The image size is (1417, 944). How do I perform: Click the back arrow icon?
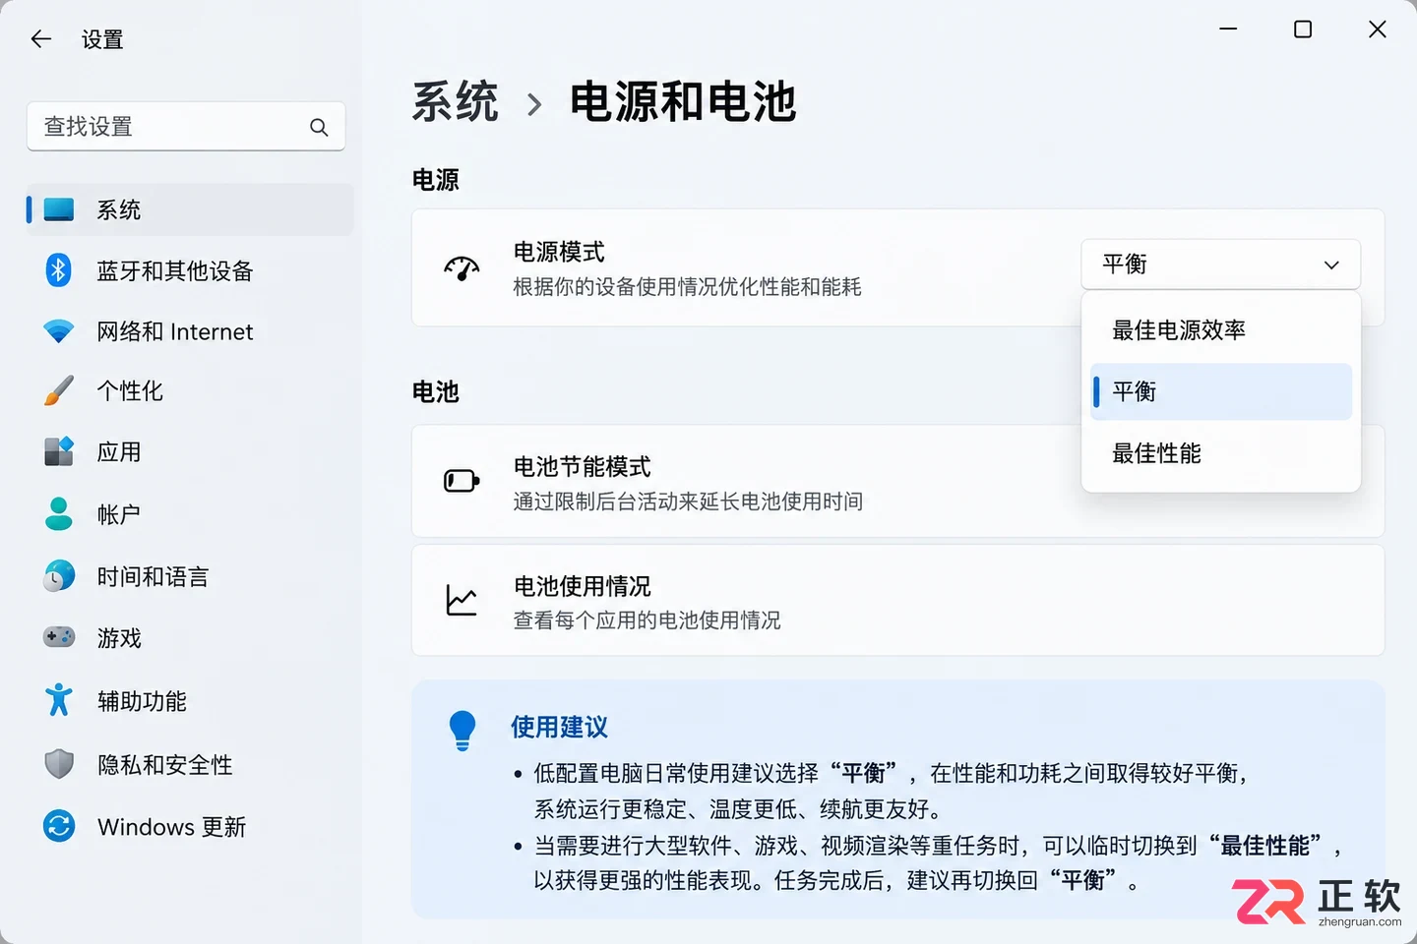tap(40, 39)
